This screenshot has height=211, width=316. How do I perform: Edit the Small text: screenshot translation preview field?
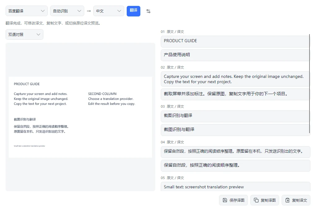pyautogui.click(x=235, y=187)
